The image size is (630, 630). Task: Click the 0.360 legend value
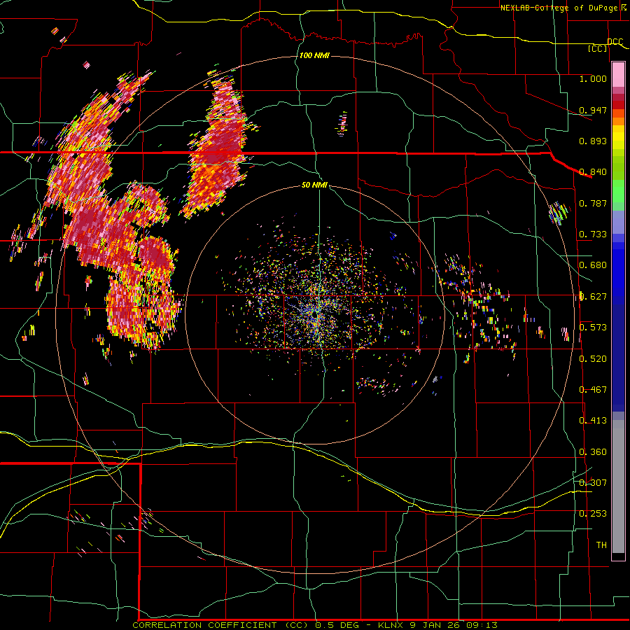593,452
